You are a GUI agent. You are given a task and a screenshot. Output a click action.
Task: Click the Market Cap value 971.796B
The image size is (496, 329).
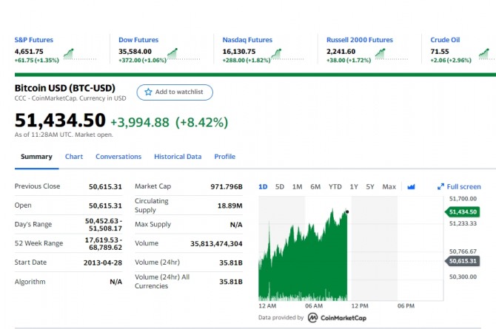tap(227, 187)
